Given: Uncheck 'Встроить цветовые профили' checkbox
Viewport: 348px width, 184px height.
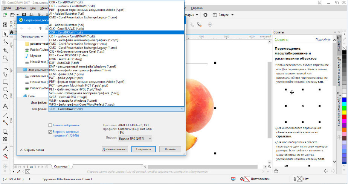Looking at the screenshot, I should (50, 132).
